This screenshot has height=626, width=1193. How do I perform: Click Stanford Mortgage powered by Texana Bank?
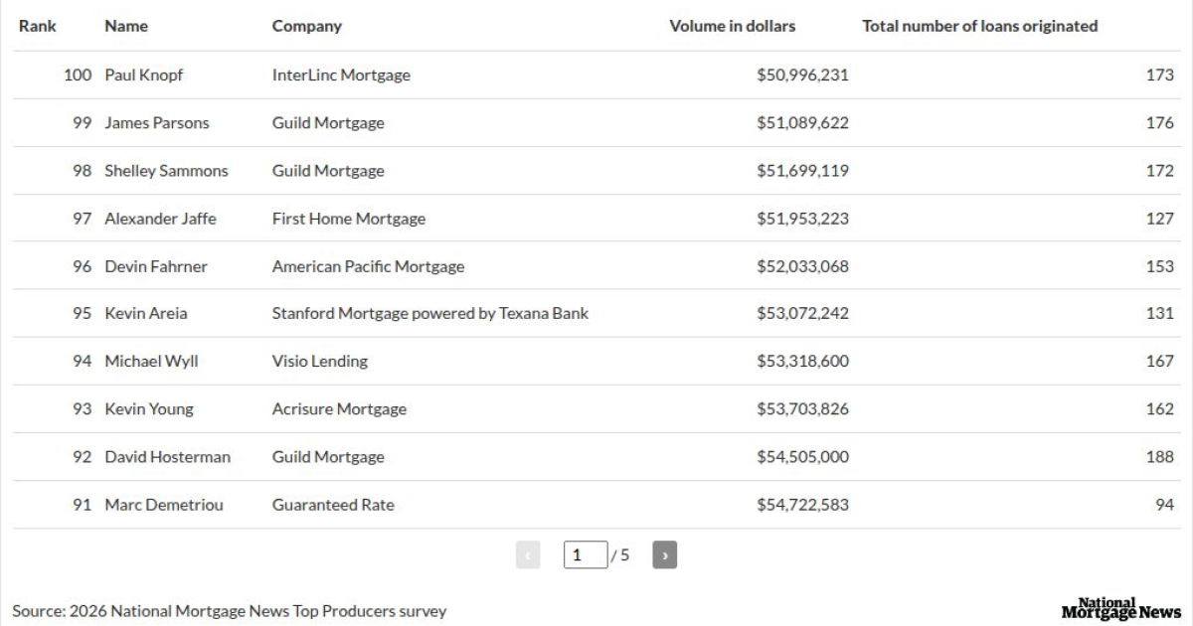pos(429,314)
